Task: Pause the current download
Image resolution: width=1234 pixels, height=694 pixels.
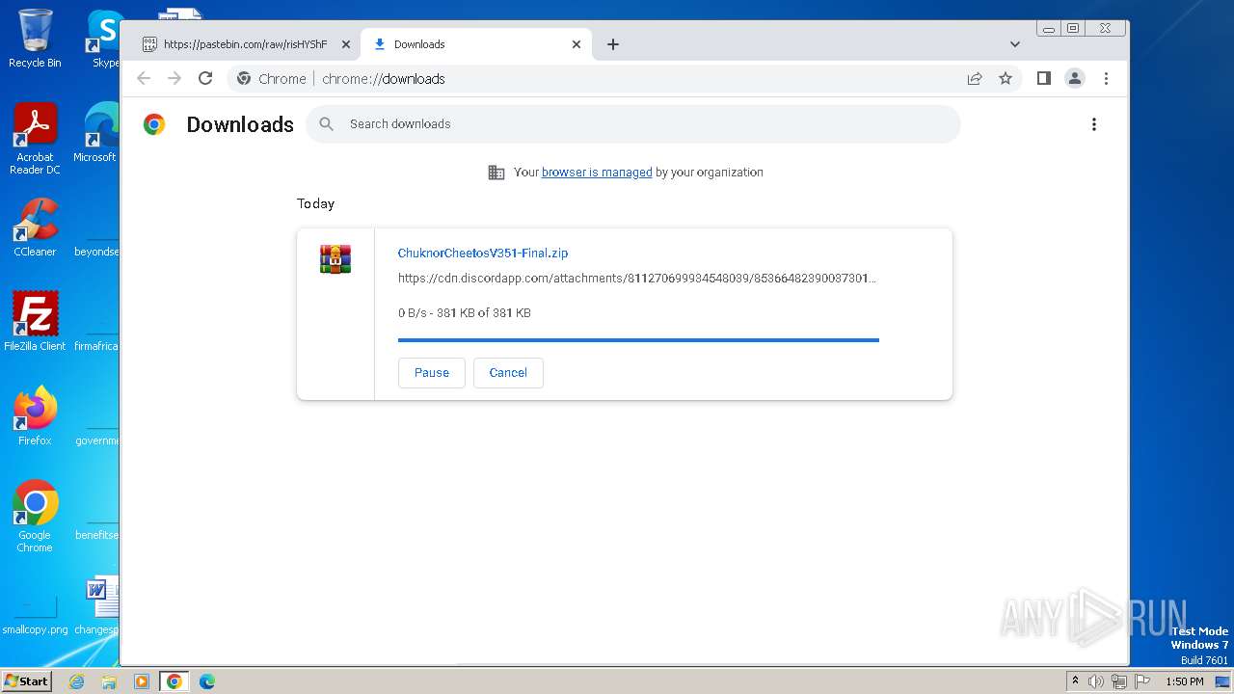Action: pyautogui.click(x=432, y=373)
